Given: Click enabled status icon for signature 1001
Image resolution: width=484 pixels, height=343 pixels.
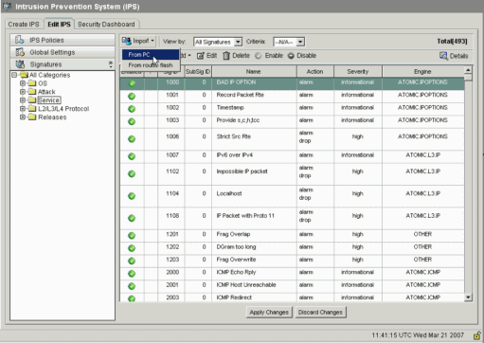Looking at the screenshot, I should (x=132, y=97).
